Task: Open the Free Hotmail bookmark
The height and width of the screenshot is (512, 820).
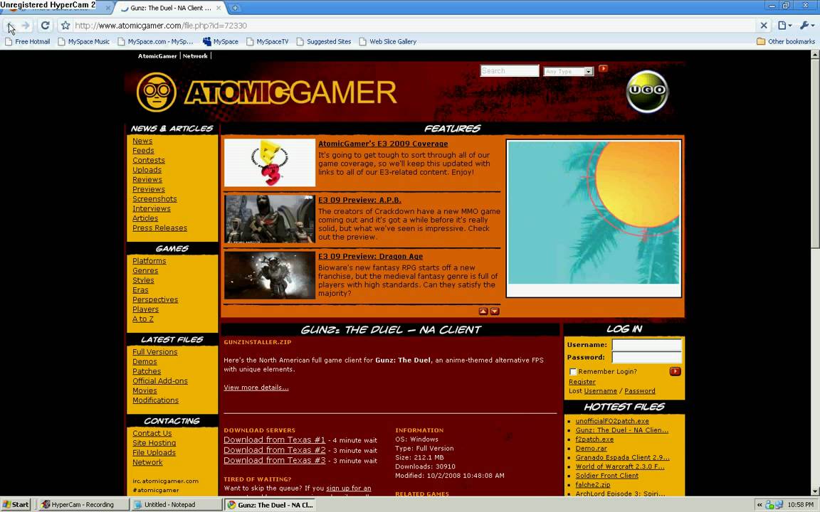Action: click(x=28, y=41)
